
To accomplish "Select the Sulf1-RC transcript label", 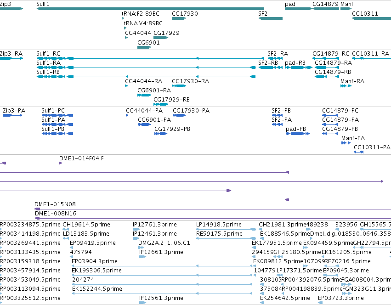I will coord(48,54).
